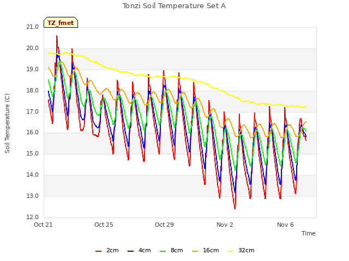Click the orange 16cm legend swatch
Image resolution: width=349 pixels, height=261 pixels.
click(195, 251)
